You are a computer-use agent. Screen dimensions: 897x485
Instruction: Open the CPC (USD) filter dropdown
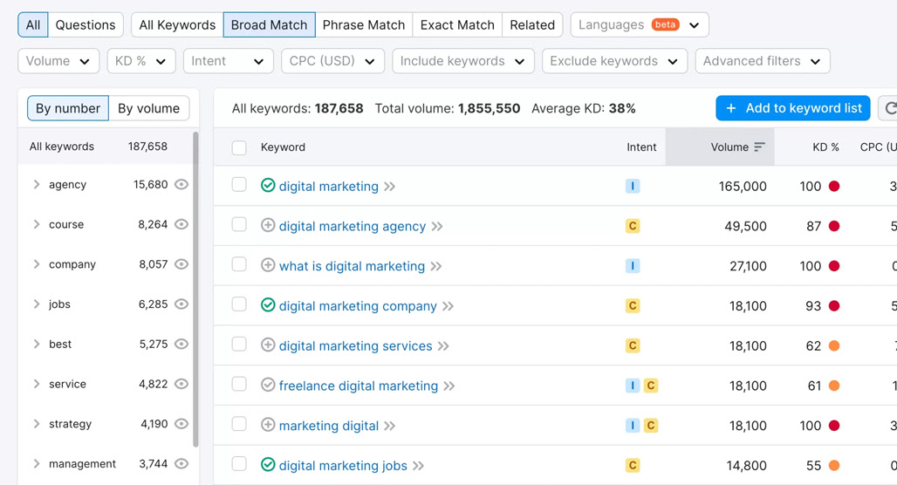point(332,61)
